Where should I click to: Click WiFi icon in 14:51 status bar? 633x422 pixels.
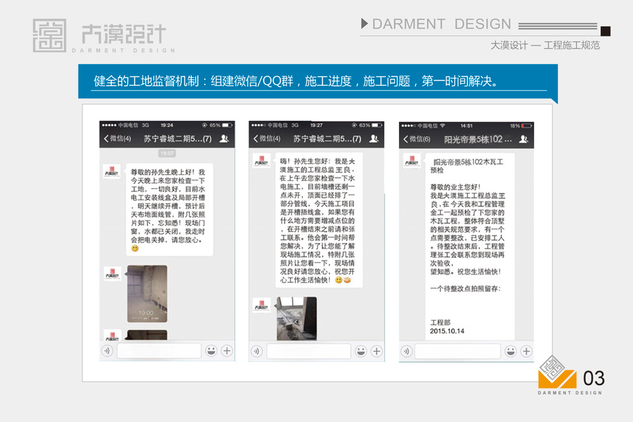point(442,125)
